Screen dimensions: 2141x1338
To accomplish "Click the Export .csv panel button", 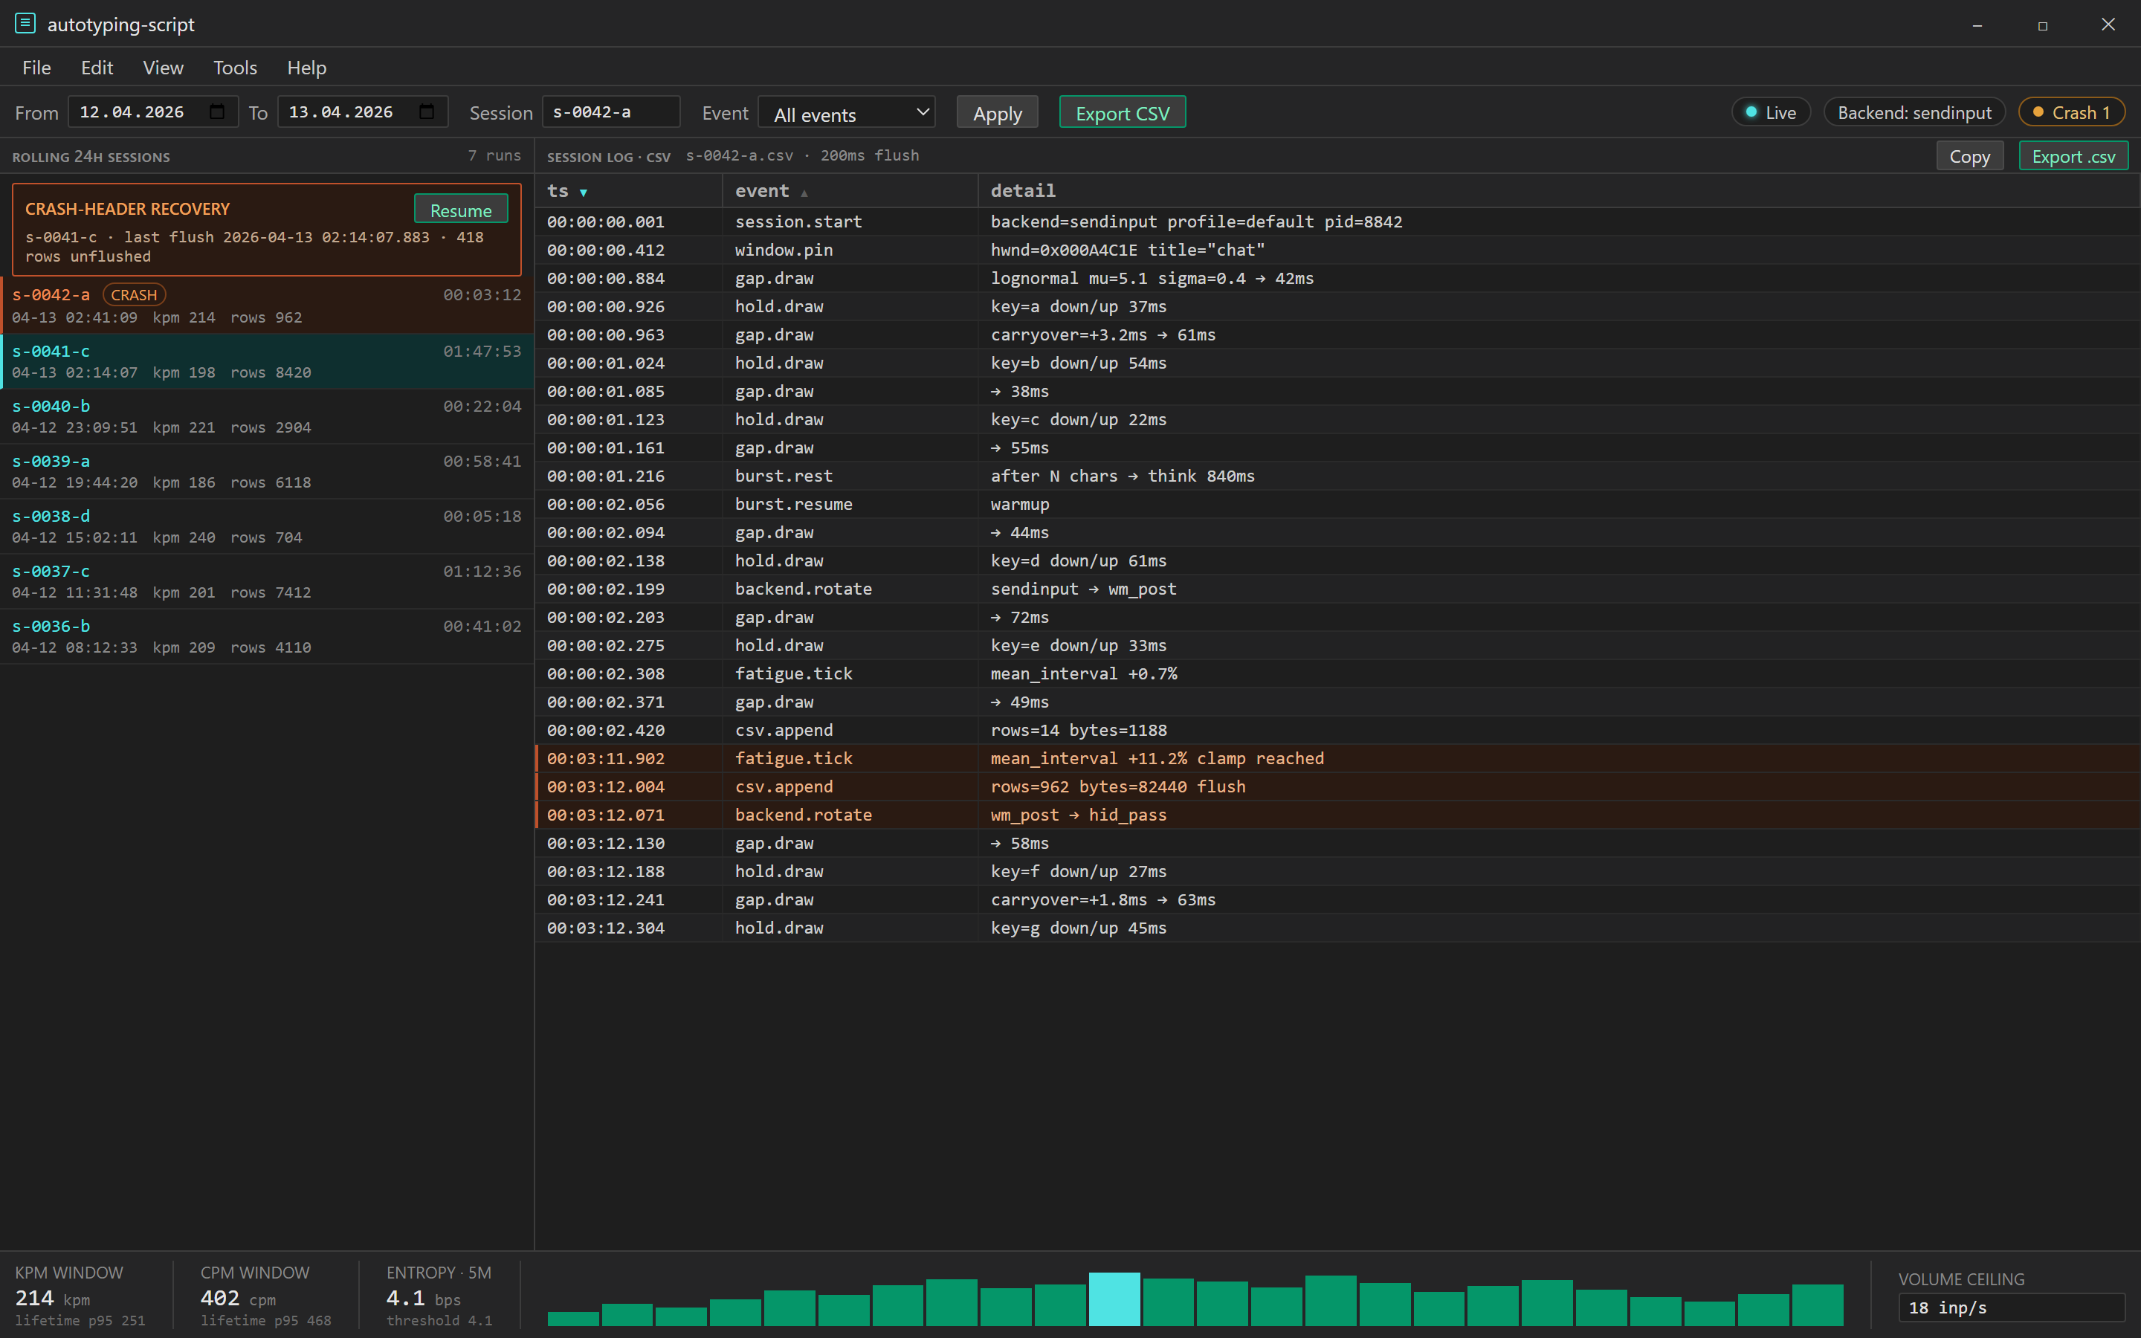I will click(x=2073, y=156).
